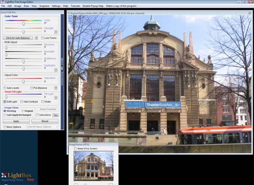Check Reset (Fit to Screen) box
The width and height of the screenshot is (254, 185).
tap(75, 149)
